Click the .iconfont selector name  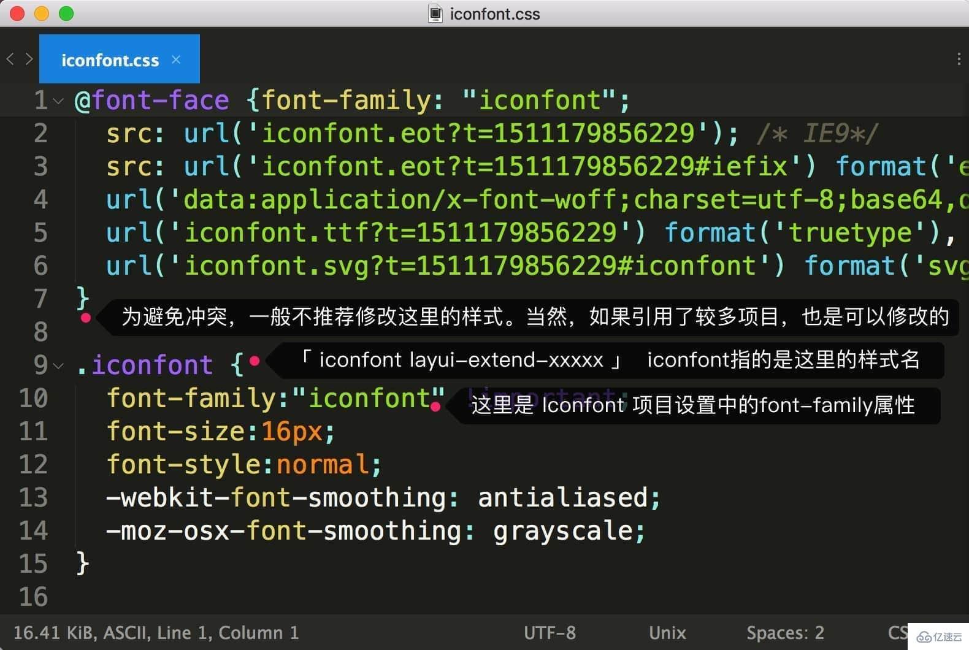tap(144, 365)
